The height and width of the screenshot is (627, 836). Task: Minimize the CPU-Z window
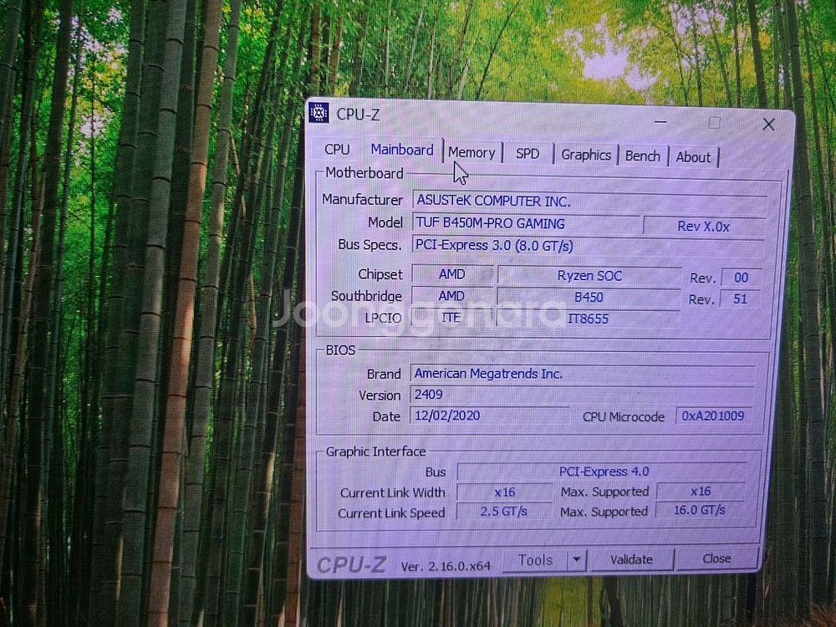click(x=660, y=122)
